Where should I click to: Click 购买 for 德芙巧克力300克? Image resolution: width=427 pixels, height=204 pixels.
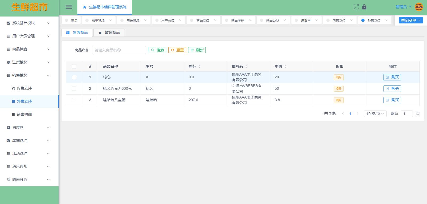pos(392,89)
